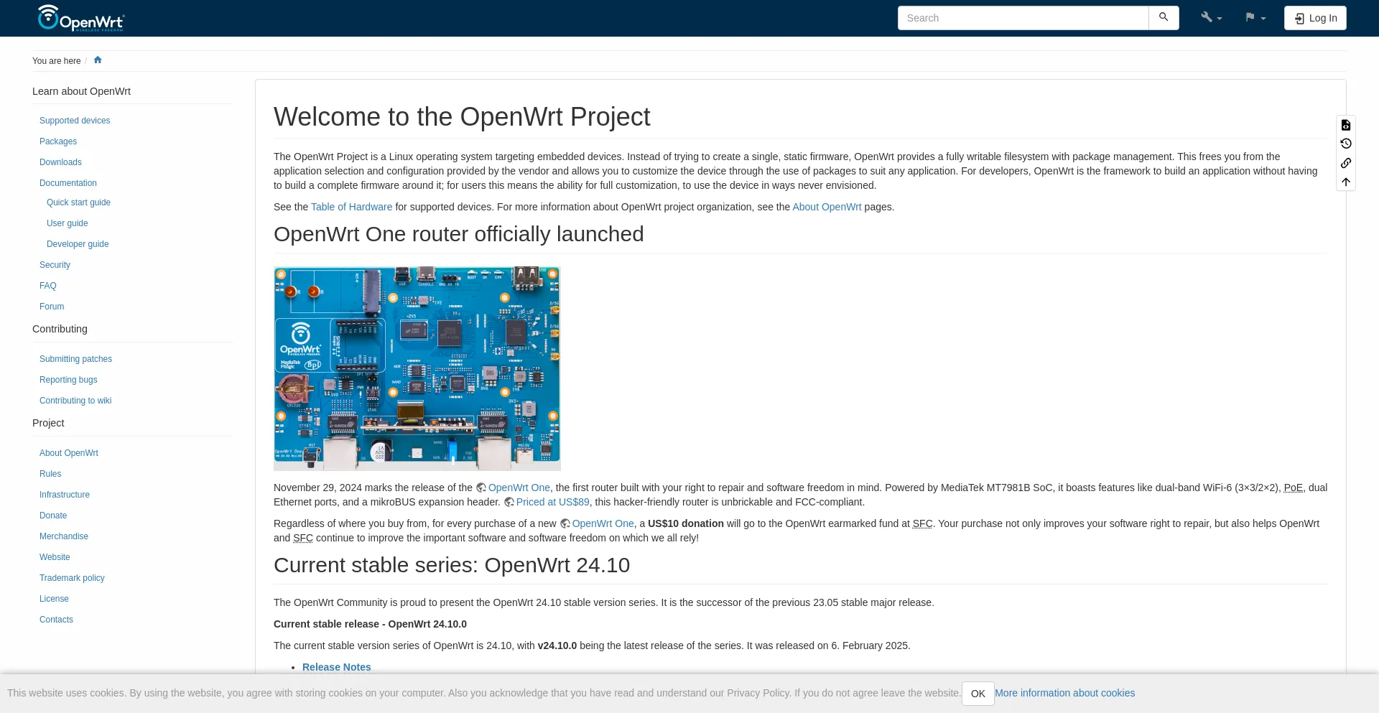The image size is (1379, 713).
Task: Open Donate sidebar link
Action: coord(53,516)
